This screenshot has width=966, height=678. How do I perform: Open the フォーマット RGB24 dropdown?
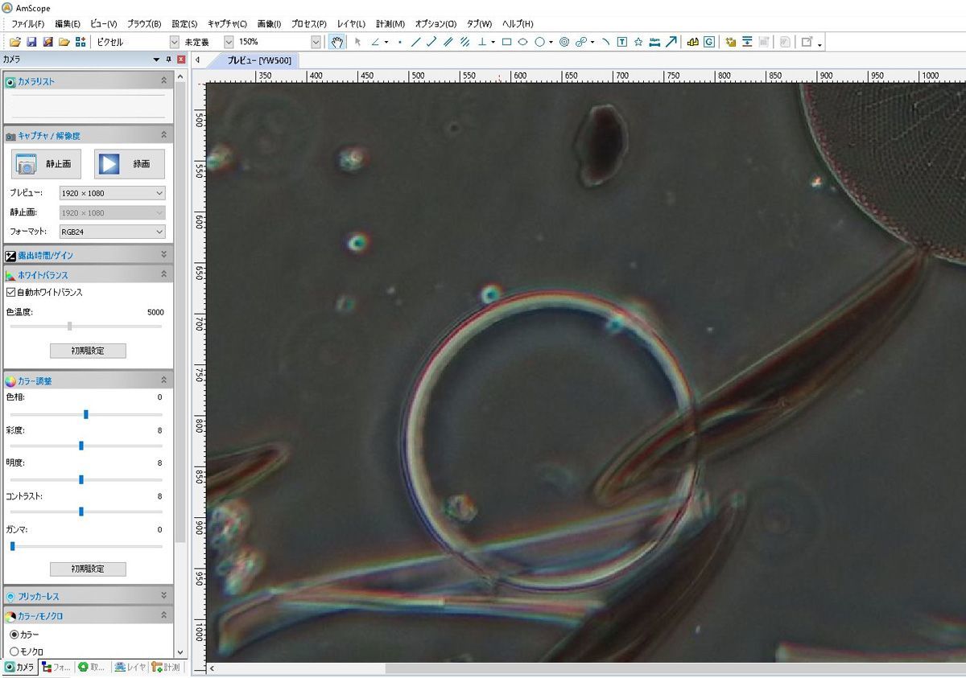[x=159, y=232]
